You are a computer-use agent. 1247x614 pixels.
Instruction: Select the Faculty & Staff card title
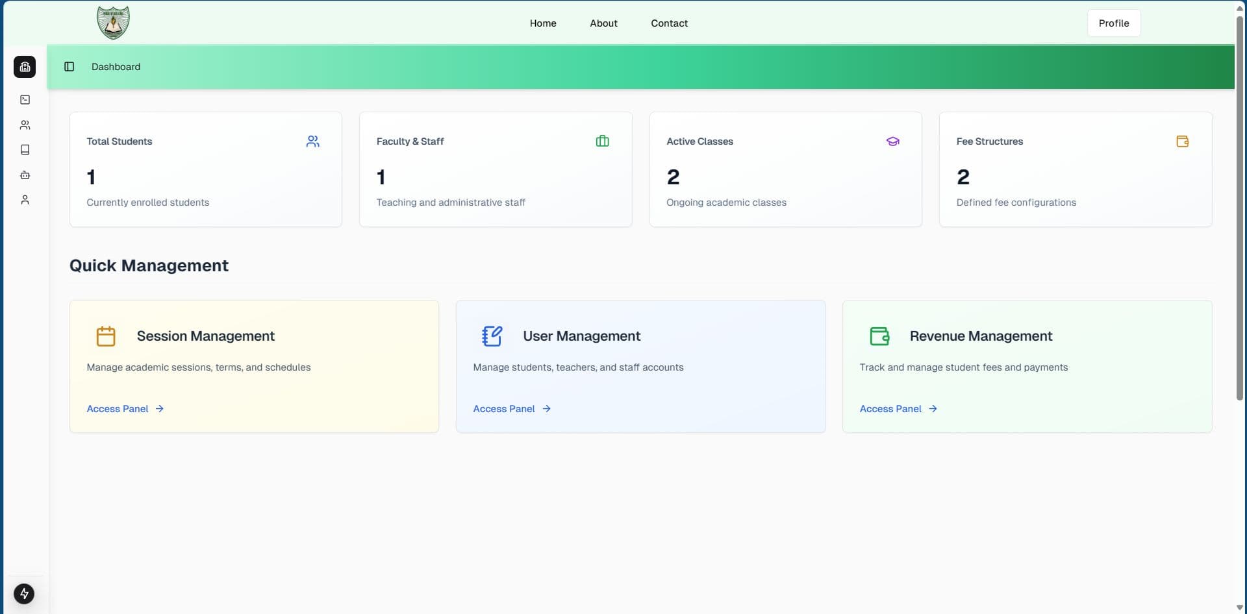tap(410, 141)
